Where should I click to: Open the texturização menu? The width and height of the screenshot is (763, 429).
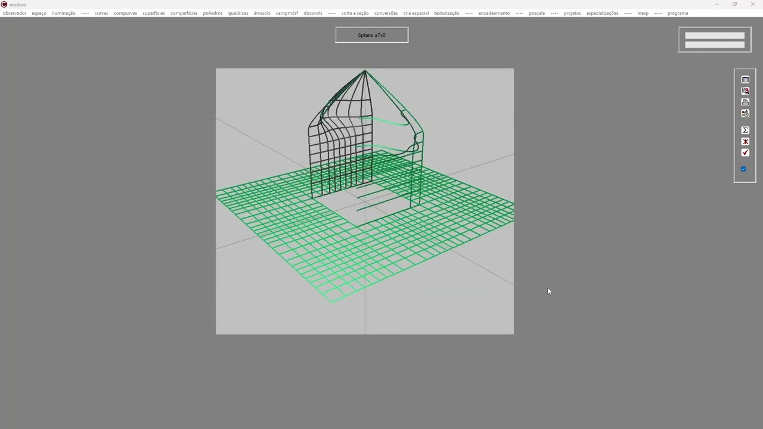tap(446, 13)
